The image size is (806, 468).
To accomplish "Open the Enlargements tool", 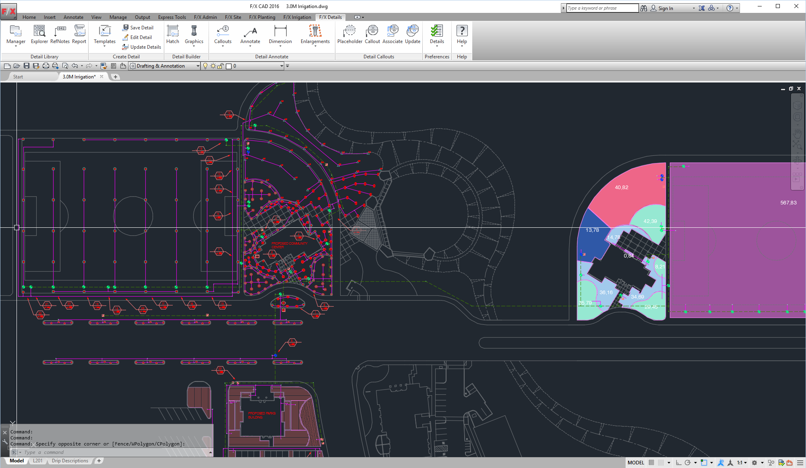I will point(315,34).
